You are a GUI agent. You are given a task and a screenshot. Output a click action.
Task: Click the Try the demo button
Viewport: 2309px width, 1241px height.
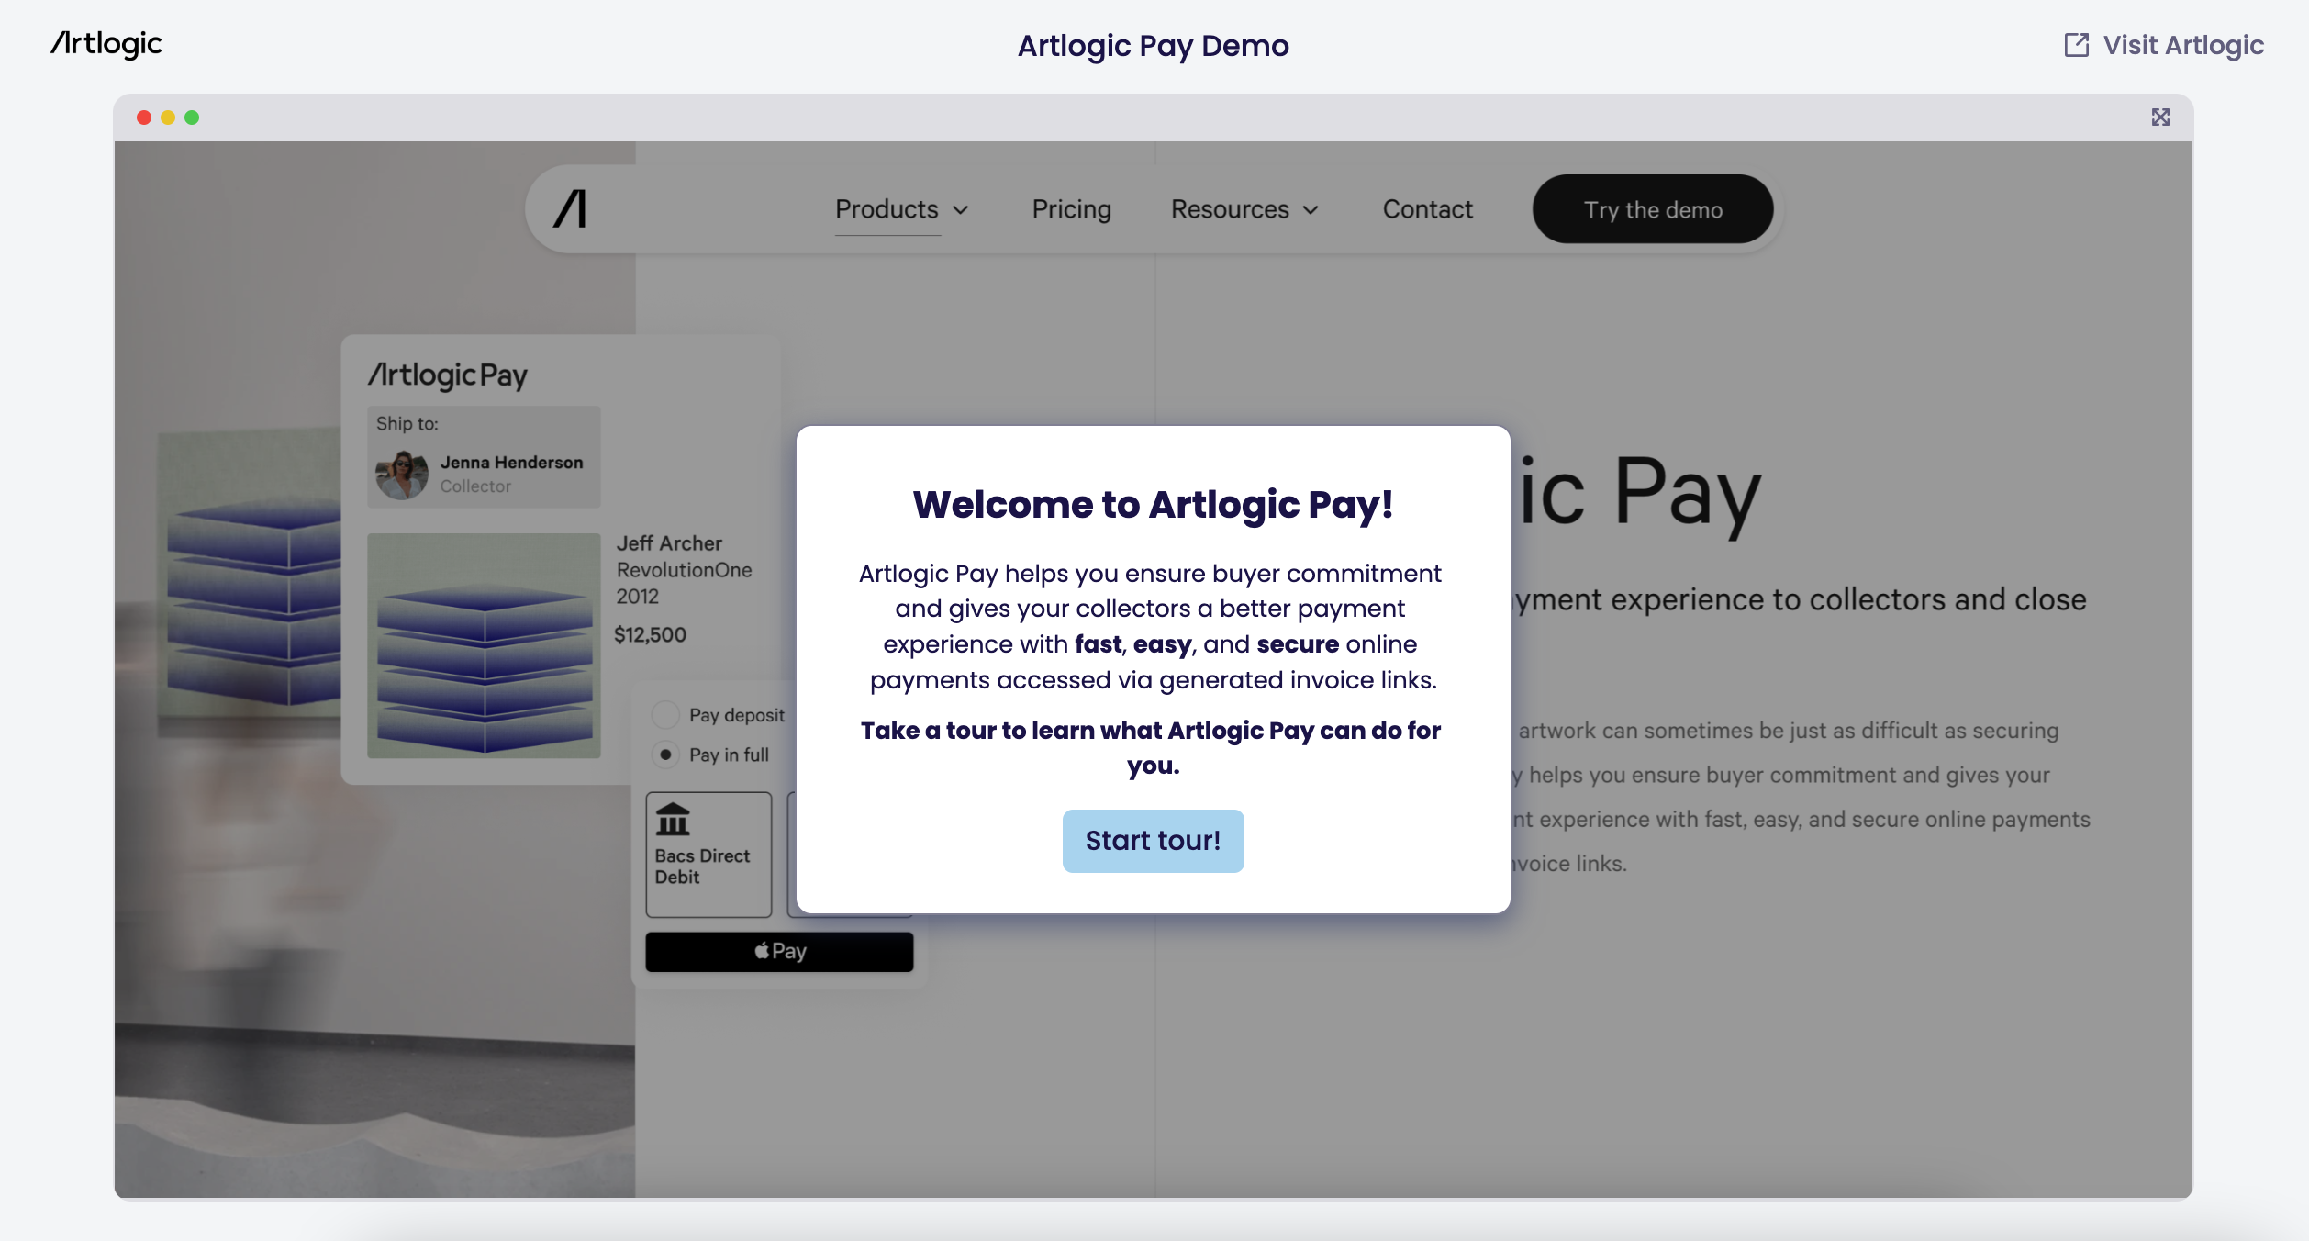click(x=1653, y=209)
